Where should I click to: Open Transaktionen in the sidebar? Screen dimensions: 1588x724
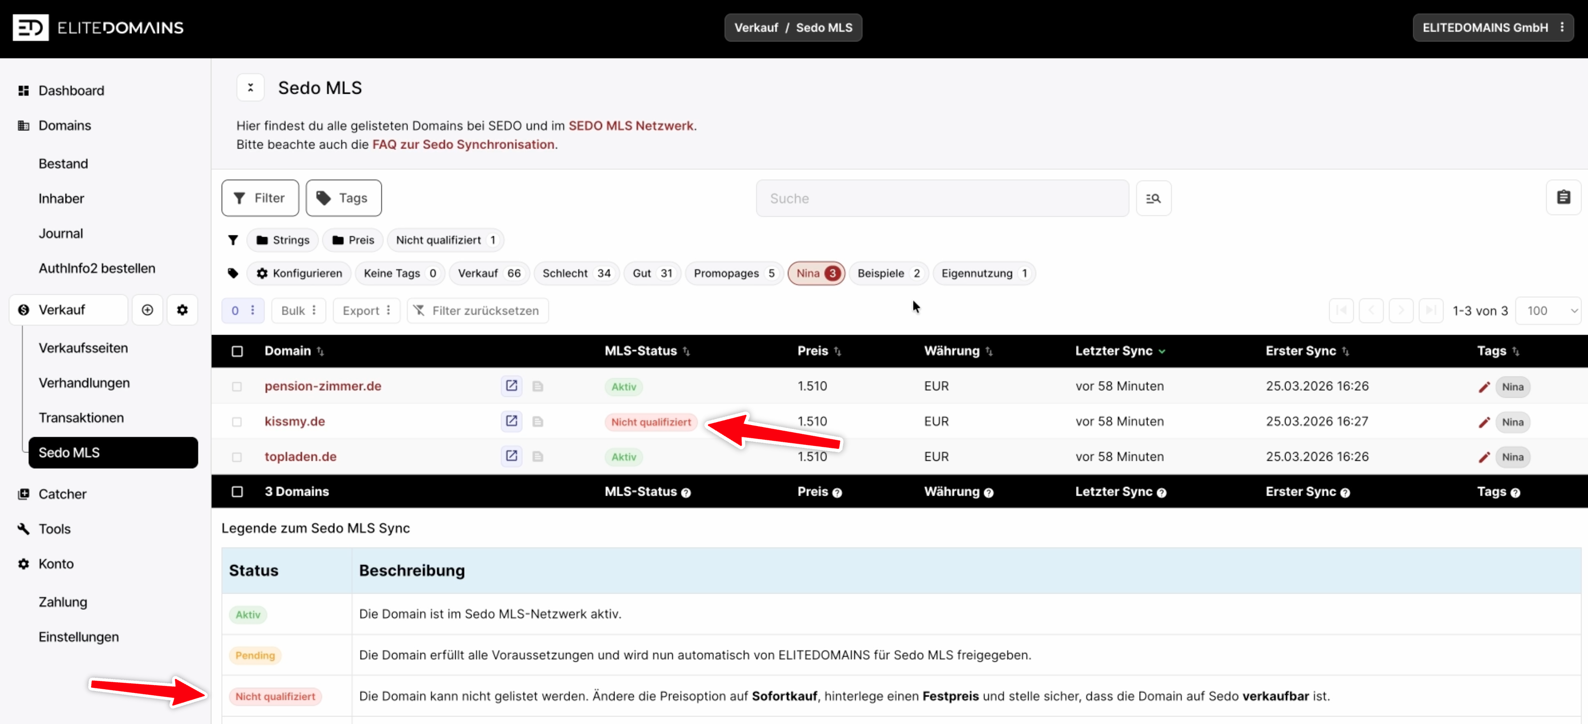[81, 417]
